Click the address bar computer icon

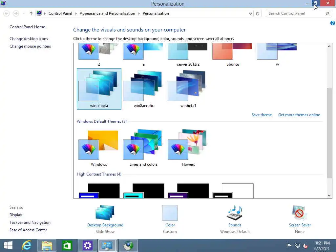point(39,13)
